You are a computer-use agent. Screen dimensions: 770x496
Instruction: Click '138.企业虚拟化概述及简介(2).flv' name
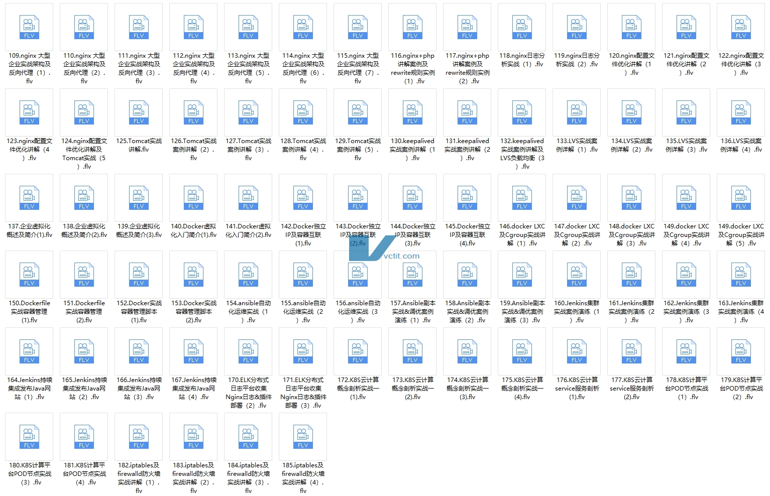(84, 230)
